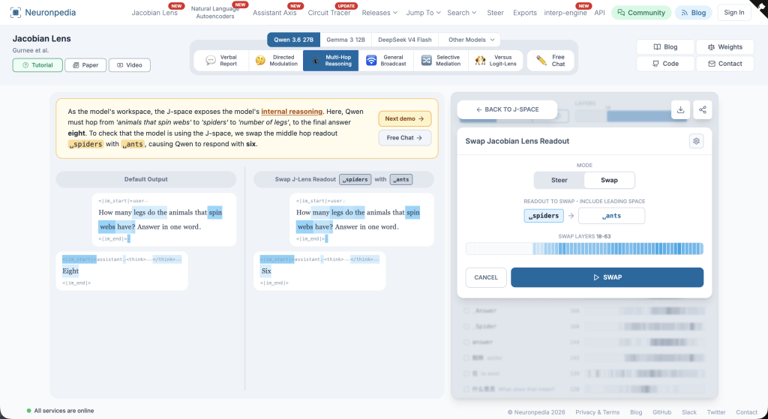The width and height of the screenshot is (768, 419).
Task: Click the Weights scale icon
Action: point(711,47)
